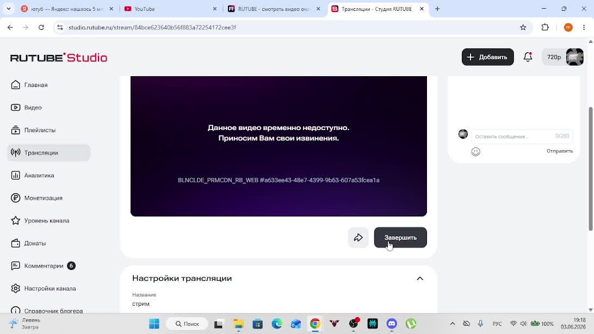The height and width of the screenshot is (334, 594).
Task: Click the Оставить сообщение chat field
Action: 522,136
